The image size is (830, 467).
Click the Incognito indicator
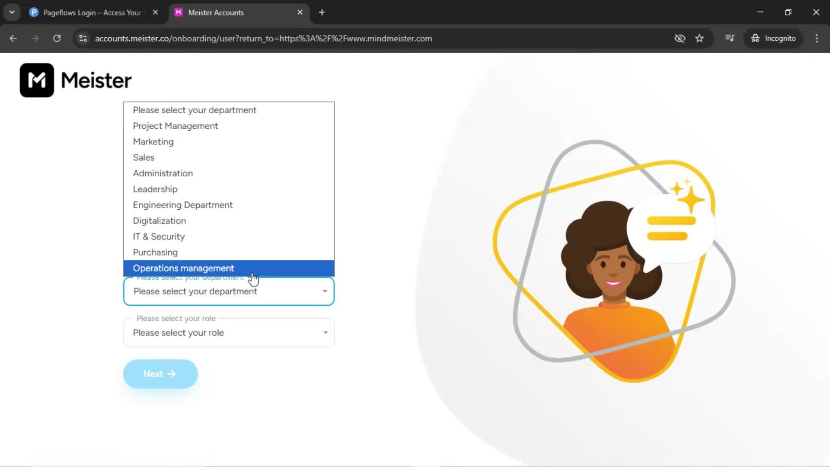tap(773, 38)
